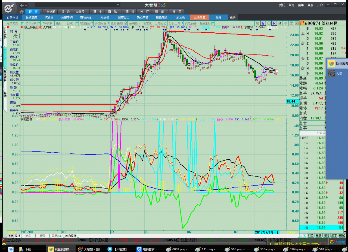
Task: Switch to the 财务 bottom tab
Action: 311,235
